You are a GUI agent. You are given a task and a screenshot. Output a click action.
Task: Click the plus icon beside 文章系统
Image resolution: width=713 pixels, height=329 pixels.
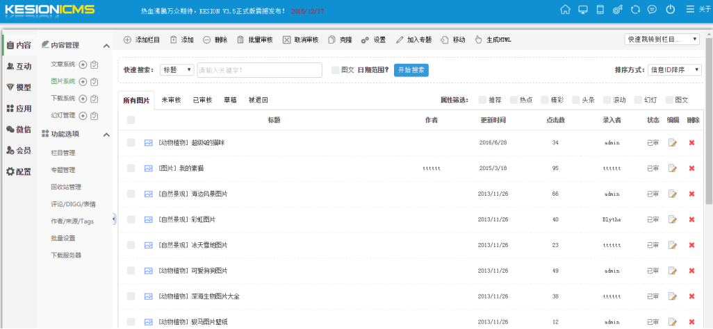pyautogui.click(x=83, y=65)
